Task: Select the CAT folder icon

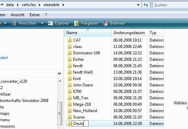Action: point(69,40)
